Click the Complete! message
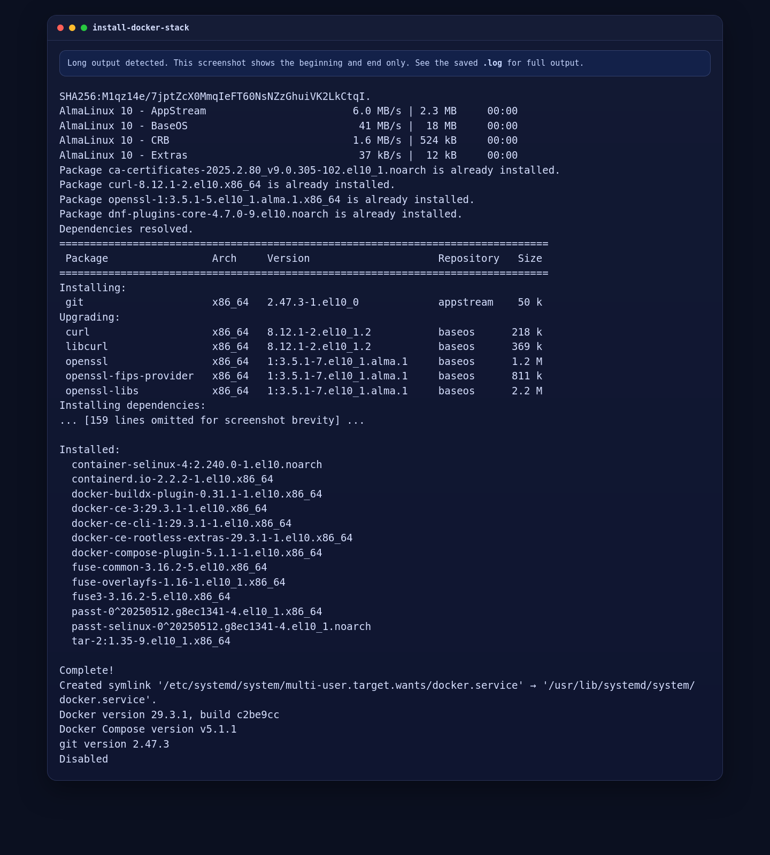Viewport: 770px width, 855px height. (x=87, y=671)
